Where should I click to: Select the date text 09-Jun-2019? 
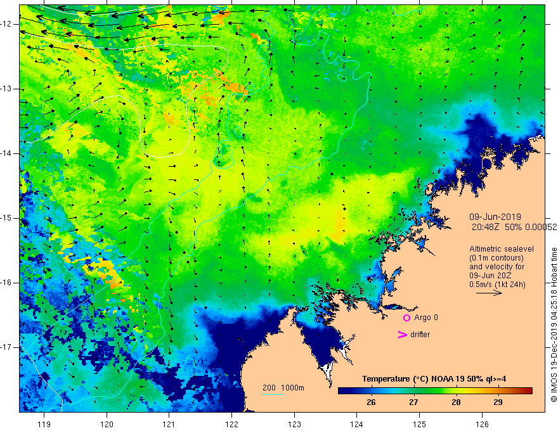pos(495,217)
